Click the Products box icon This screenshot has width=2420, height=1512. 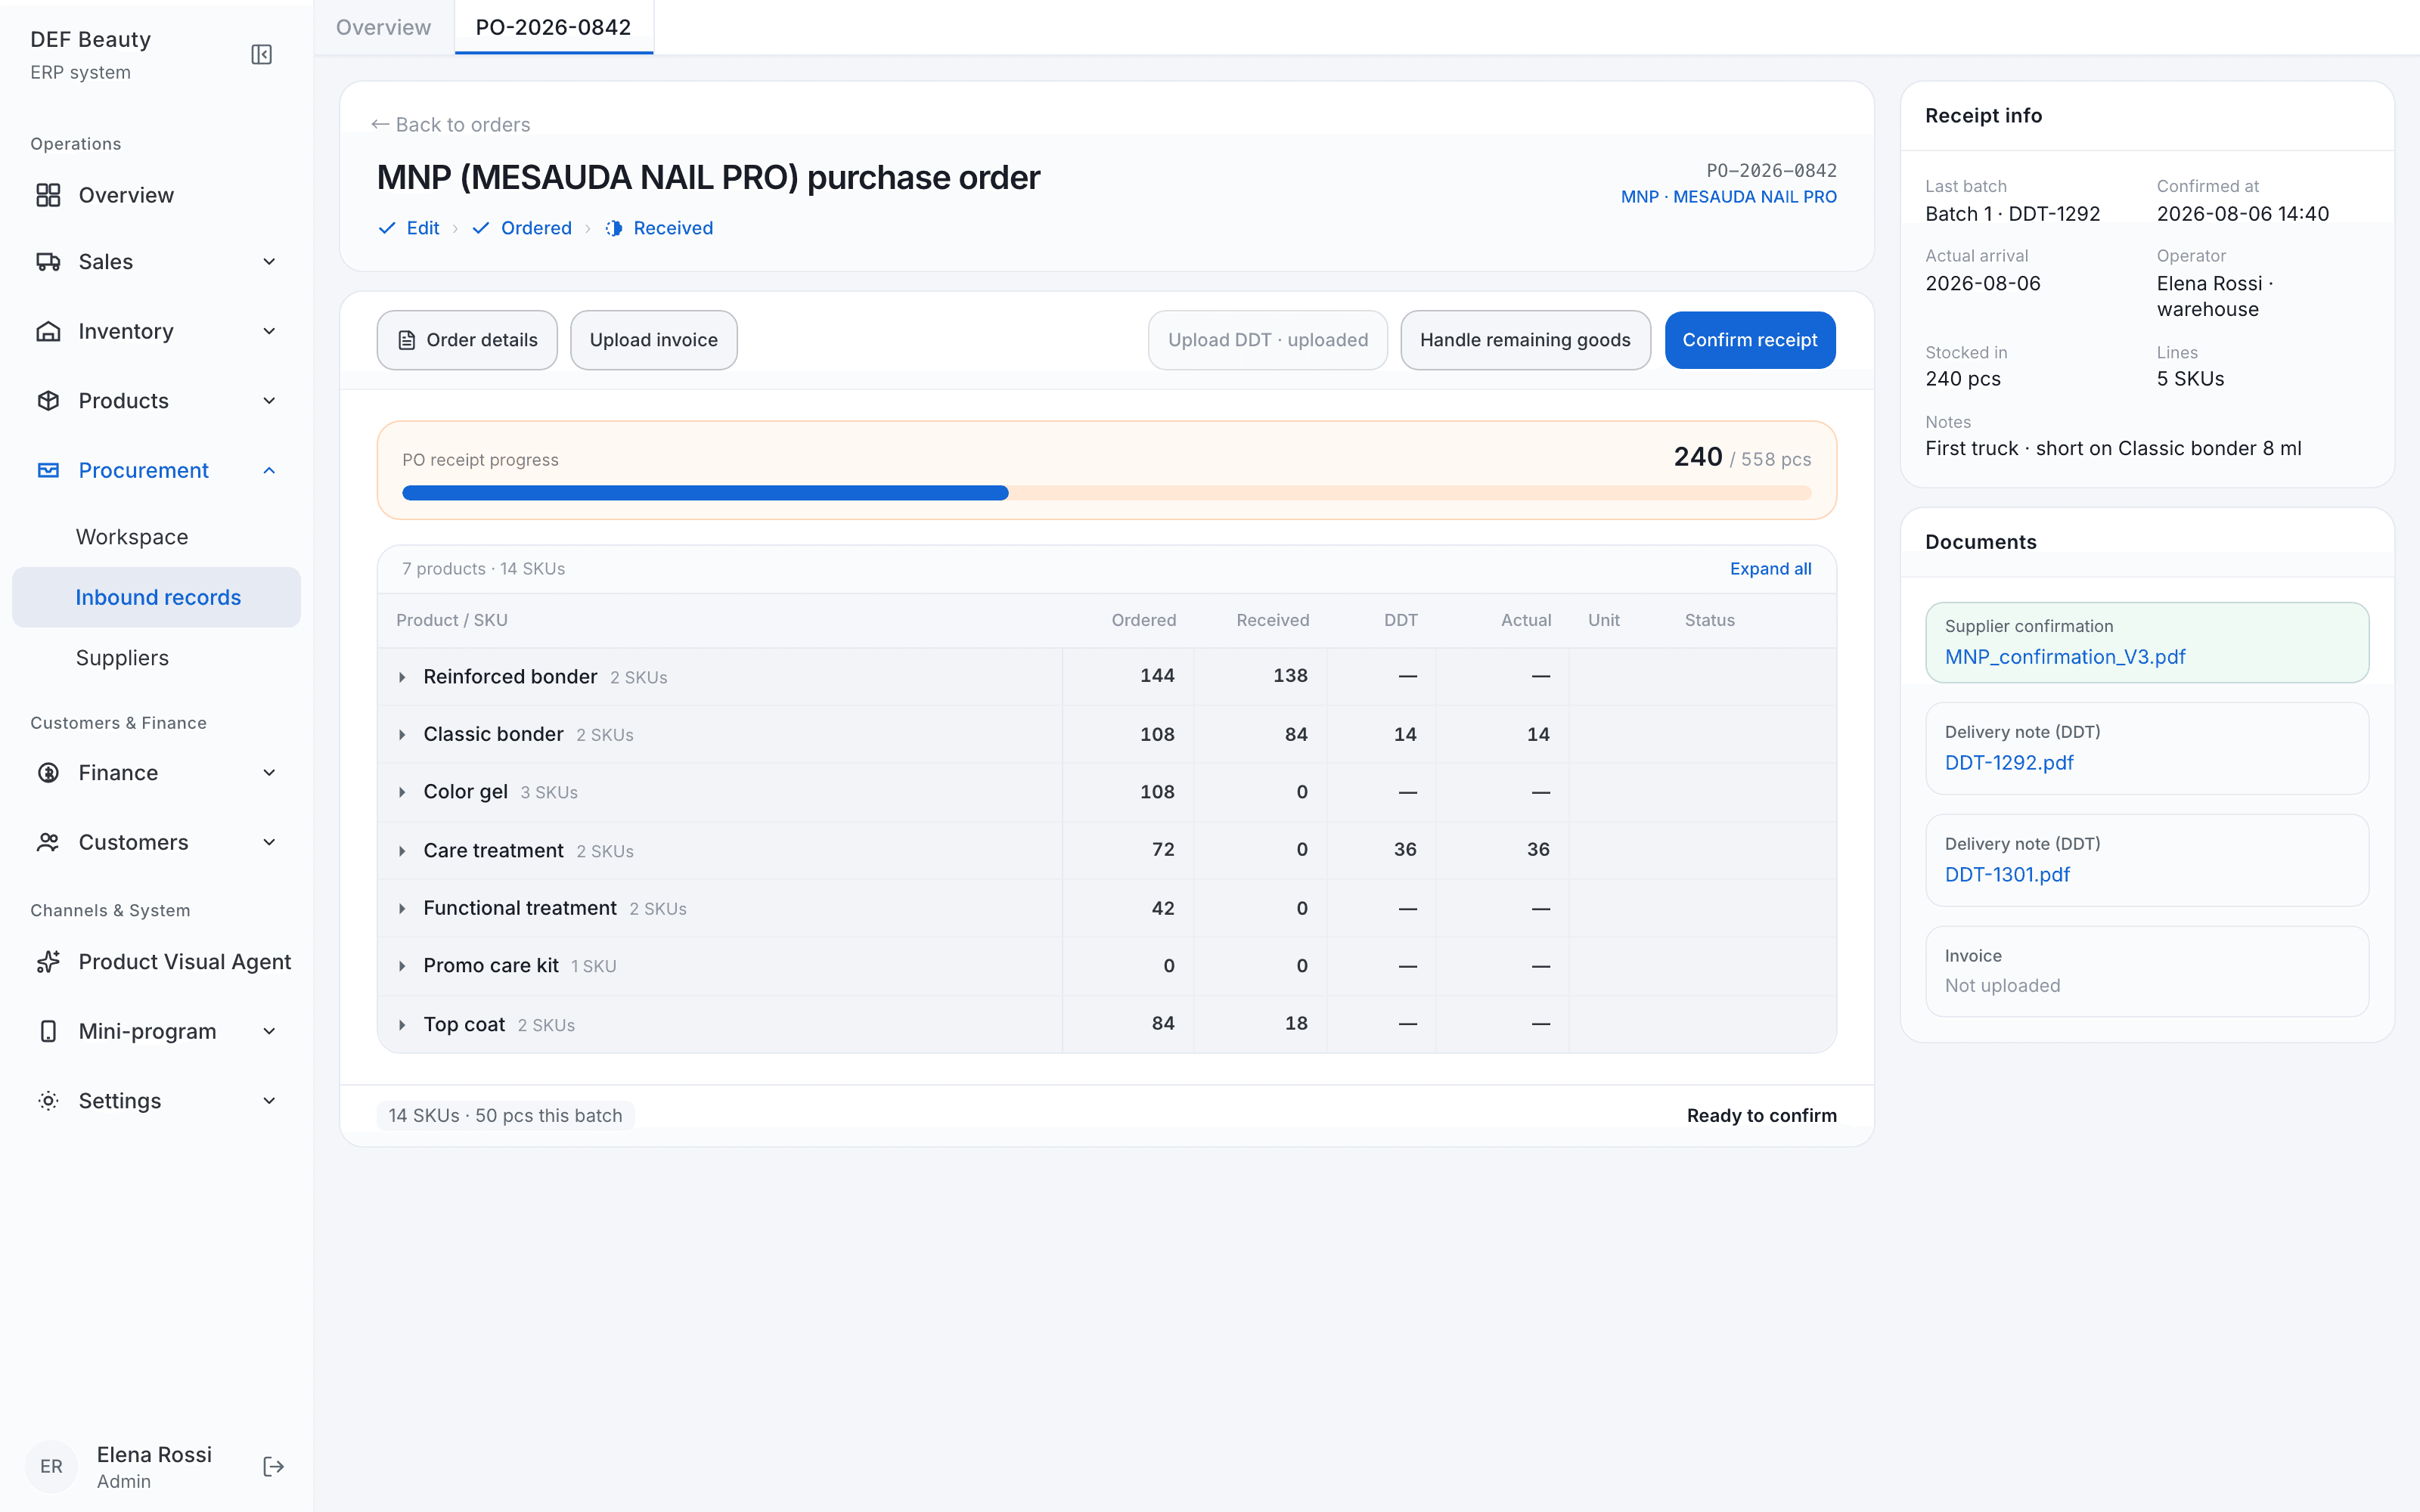click(x=48, y=401)
